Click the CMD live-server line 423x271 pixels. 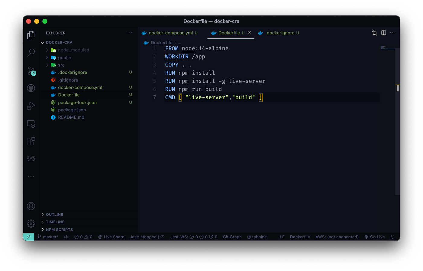click(x=214, y=97)
